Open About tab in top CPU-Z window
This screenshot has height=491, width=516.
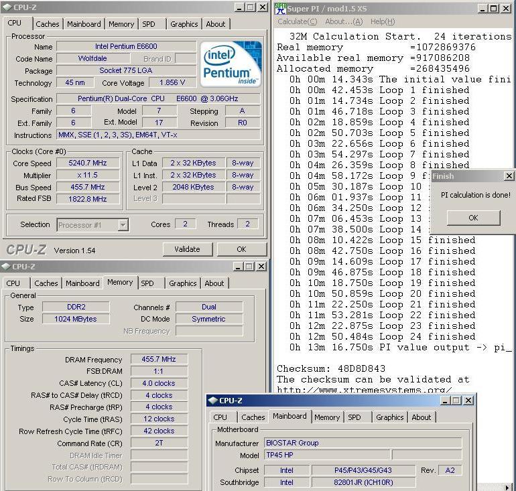(x=216, y=24)
